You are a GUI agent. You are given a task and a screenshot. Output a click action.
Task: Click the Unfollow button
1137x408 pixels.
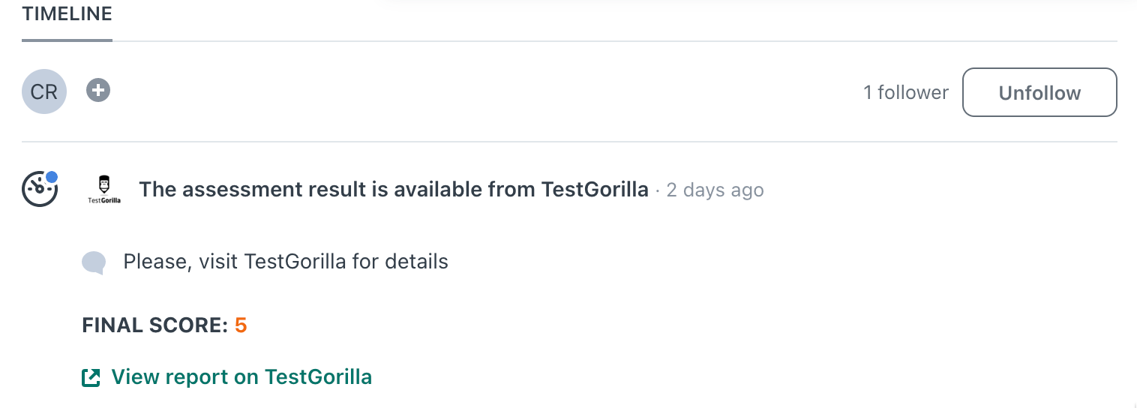[x=1039, y=93]
